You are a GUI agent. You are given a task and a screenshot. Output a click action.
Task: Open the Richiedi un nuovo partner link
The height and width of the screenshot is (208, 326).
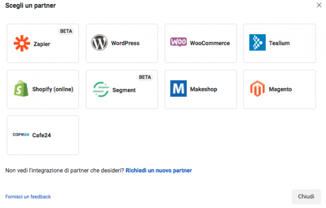(x=158, y=170)
